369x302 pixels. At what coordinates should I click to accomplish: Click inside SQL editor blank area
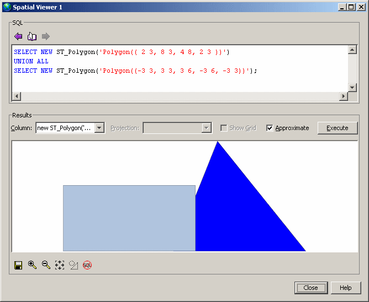point(180,82)
